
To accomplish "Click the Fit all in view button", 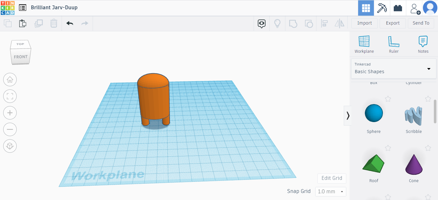I will (x=10, y=96).
